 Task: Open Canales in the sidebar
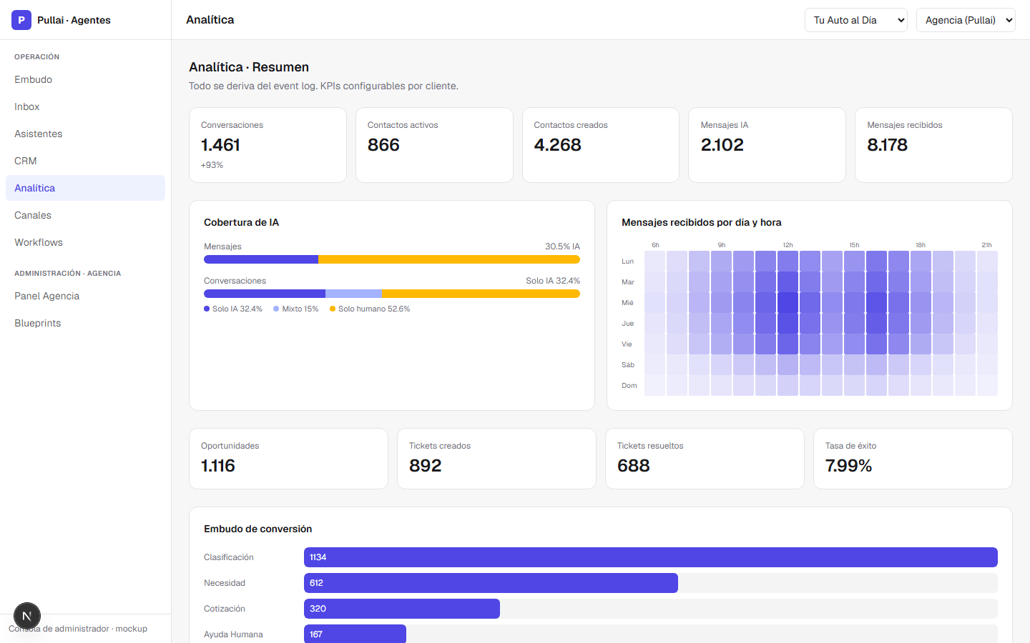pyautogui.click(x=85, y=215)
